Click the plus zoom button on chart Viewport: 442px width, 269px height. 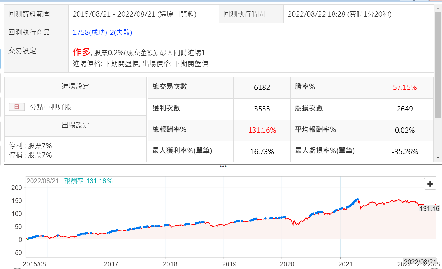point(430,184)
